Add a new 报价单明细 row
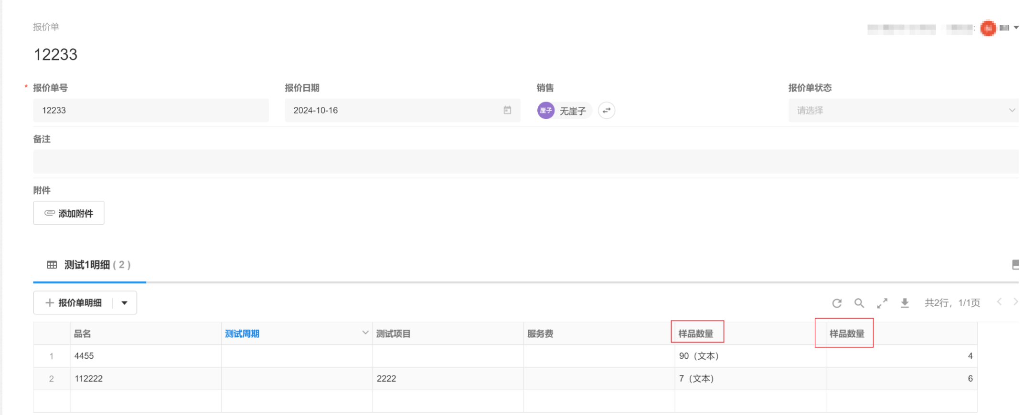This screenshot has height=415, width=1024. [74, 303]
